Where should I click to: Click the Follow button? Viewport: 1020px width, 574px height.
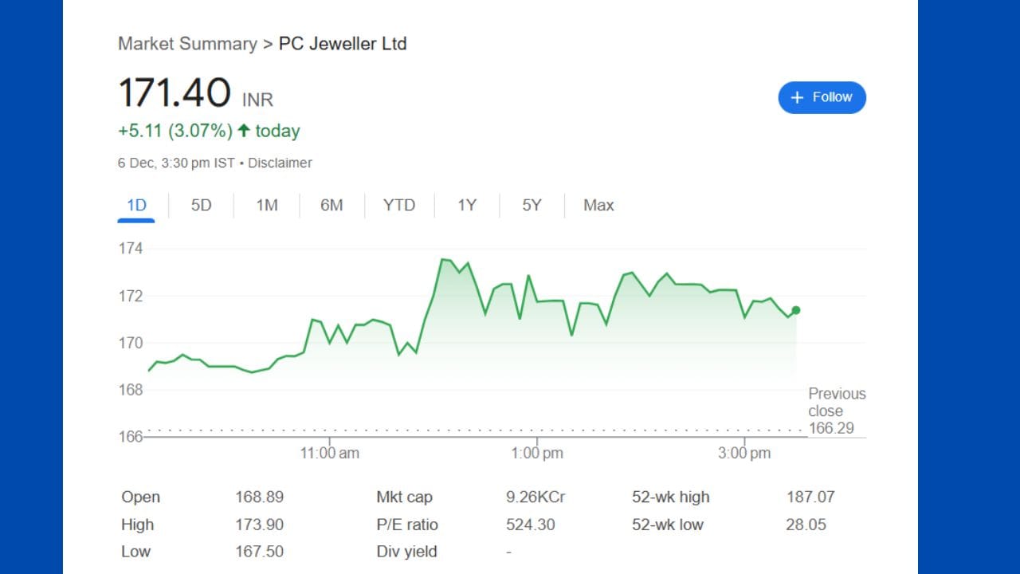point(822,96)
